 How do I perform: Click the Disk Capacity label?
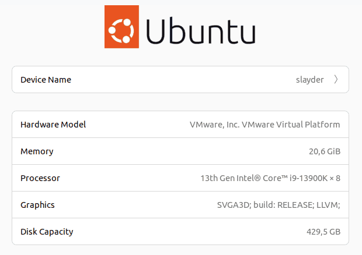(x=47, y=232)
